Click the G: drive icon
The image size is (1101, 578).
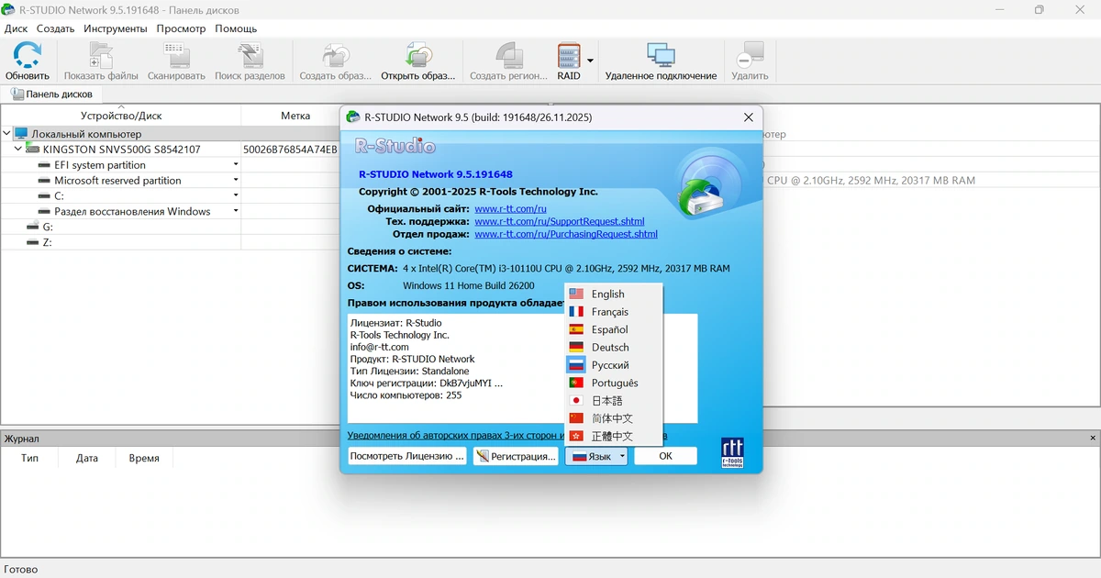[33, 227]
